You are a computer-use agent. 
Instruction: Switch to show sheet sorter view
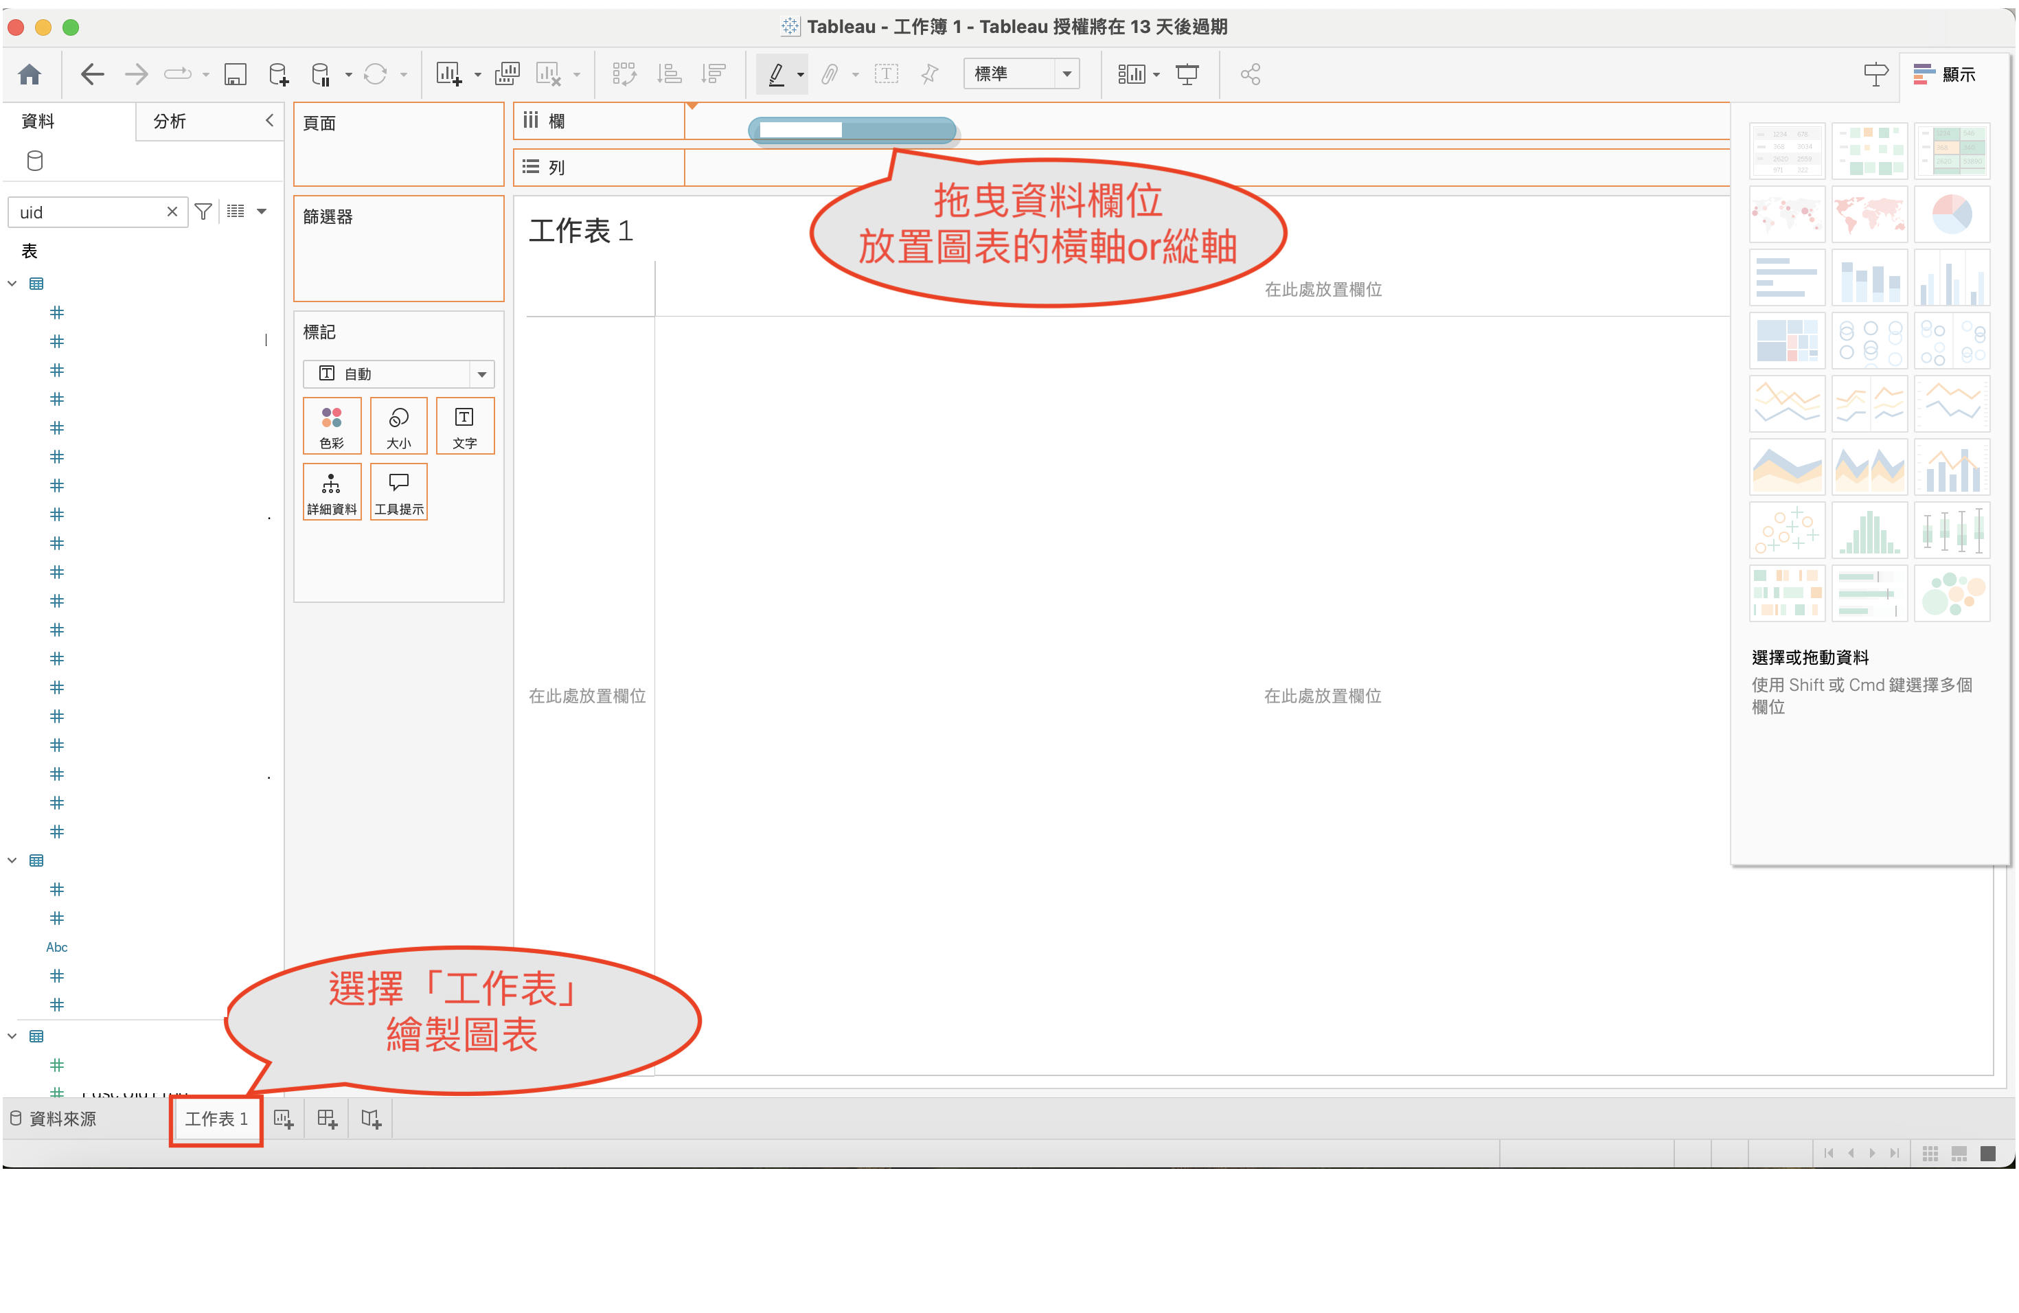[1931, 1154]
